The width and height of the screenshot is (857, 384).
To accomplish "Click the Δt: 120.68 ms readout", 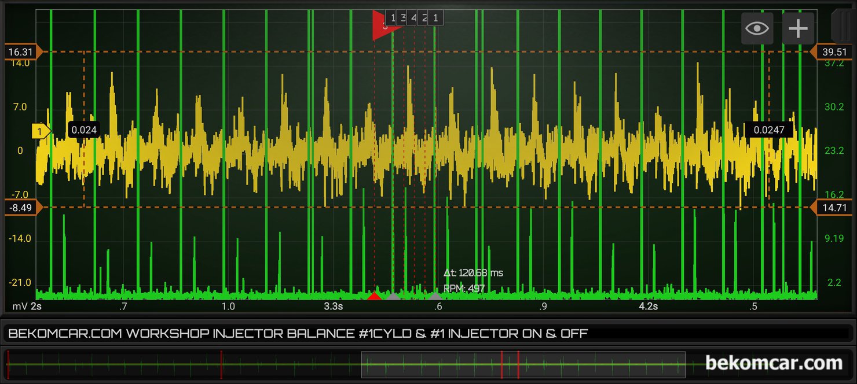I will point(473,272).
